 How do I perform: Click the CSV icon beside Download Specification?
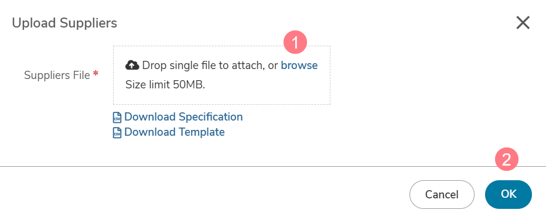tap(117, 118)
